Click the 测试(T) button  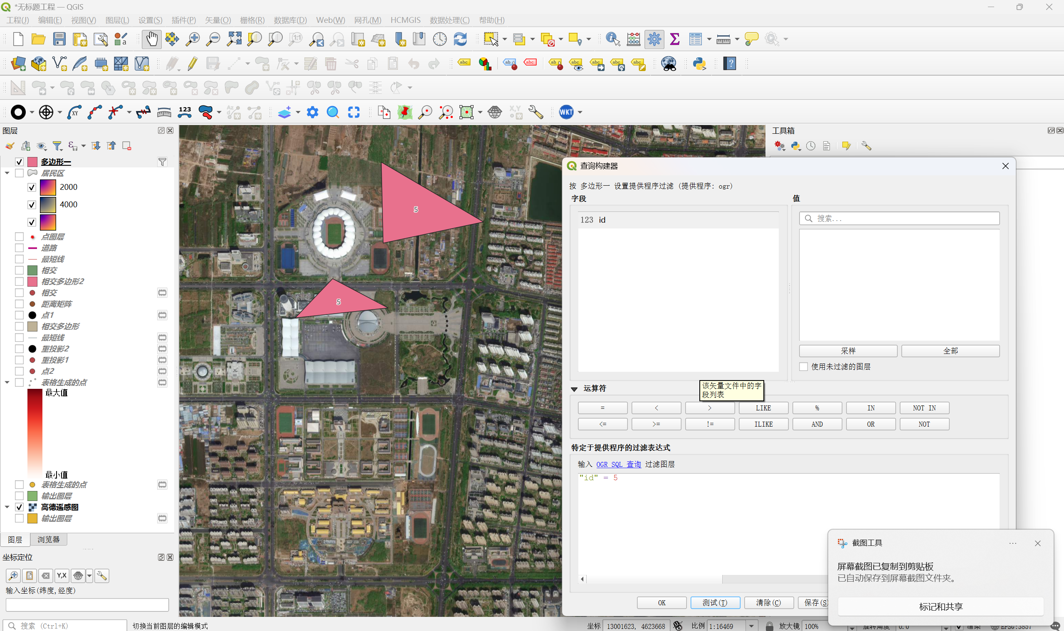715,602
